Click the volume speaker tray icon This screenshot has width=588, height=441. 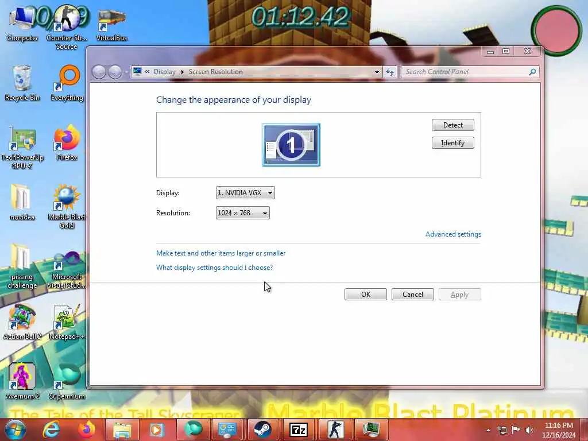point(529,430)
